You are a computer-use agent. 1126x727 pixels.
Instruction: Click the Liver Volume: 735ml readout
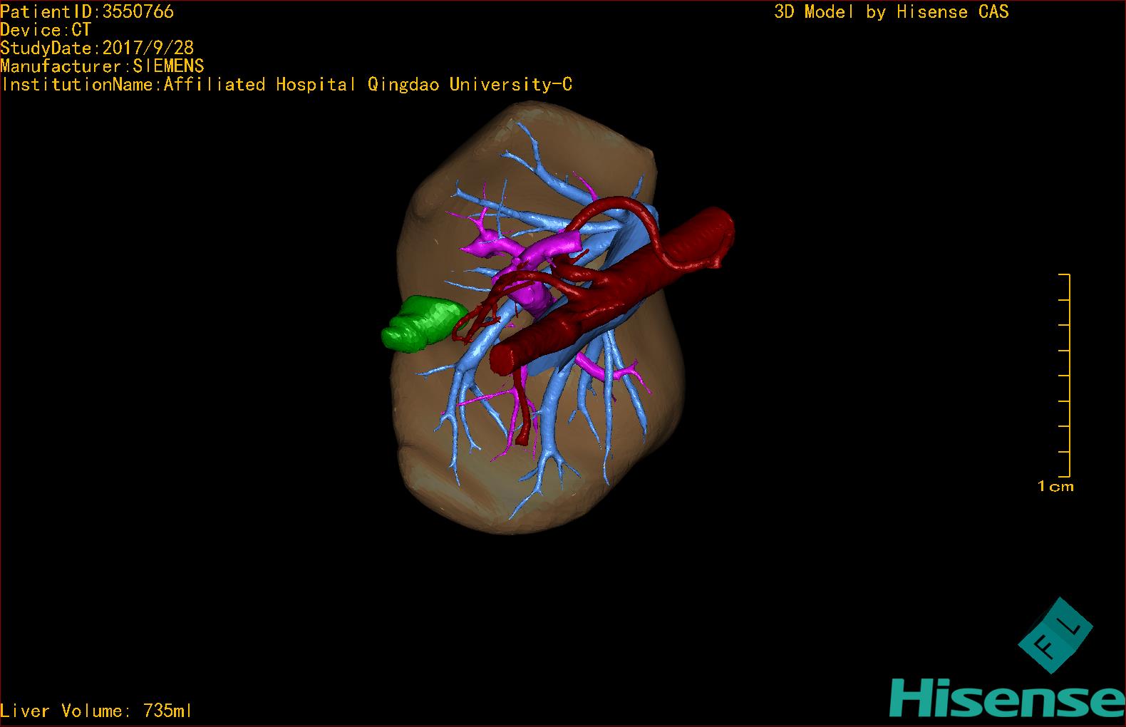pos(96,711)
